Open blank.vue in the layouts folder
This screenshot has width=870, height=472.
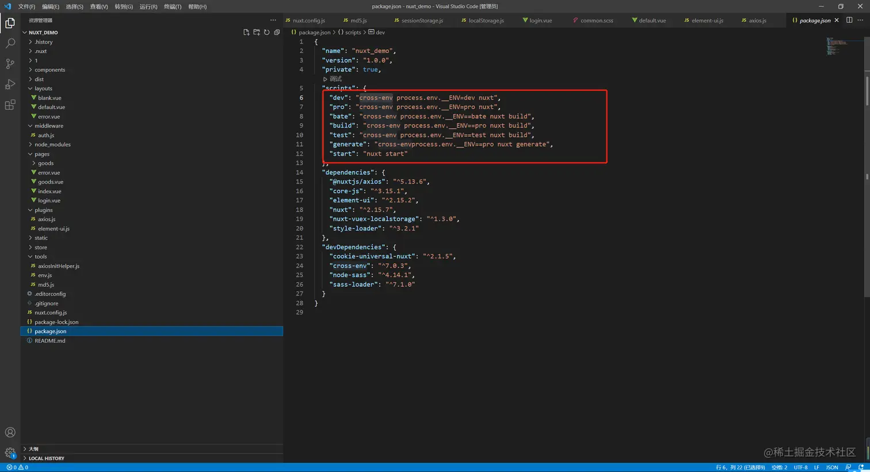point(152,98)
